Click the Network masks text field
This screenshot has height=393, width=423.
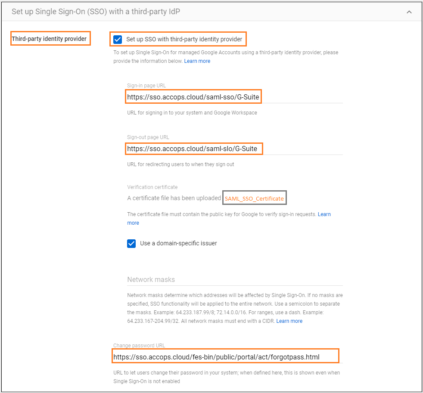point(235,280)
